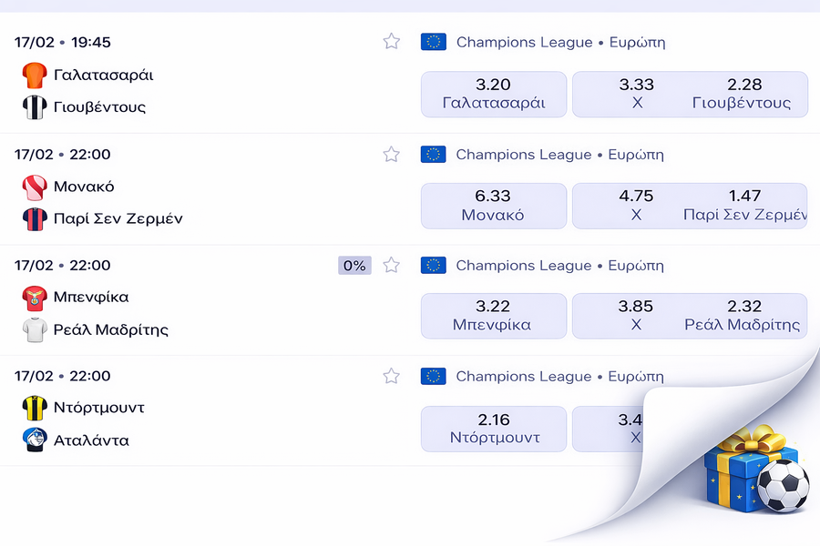The image size is (820, 546).
Task: Bet on Γαλατασαράι win at 3.20
Action: [x=494, y=94]
